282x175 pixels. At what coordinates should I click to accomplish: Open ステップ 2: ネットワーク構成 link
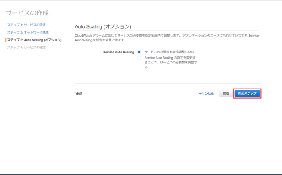tap(28, 32)
